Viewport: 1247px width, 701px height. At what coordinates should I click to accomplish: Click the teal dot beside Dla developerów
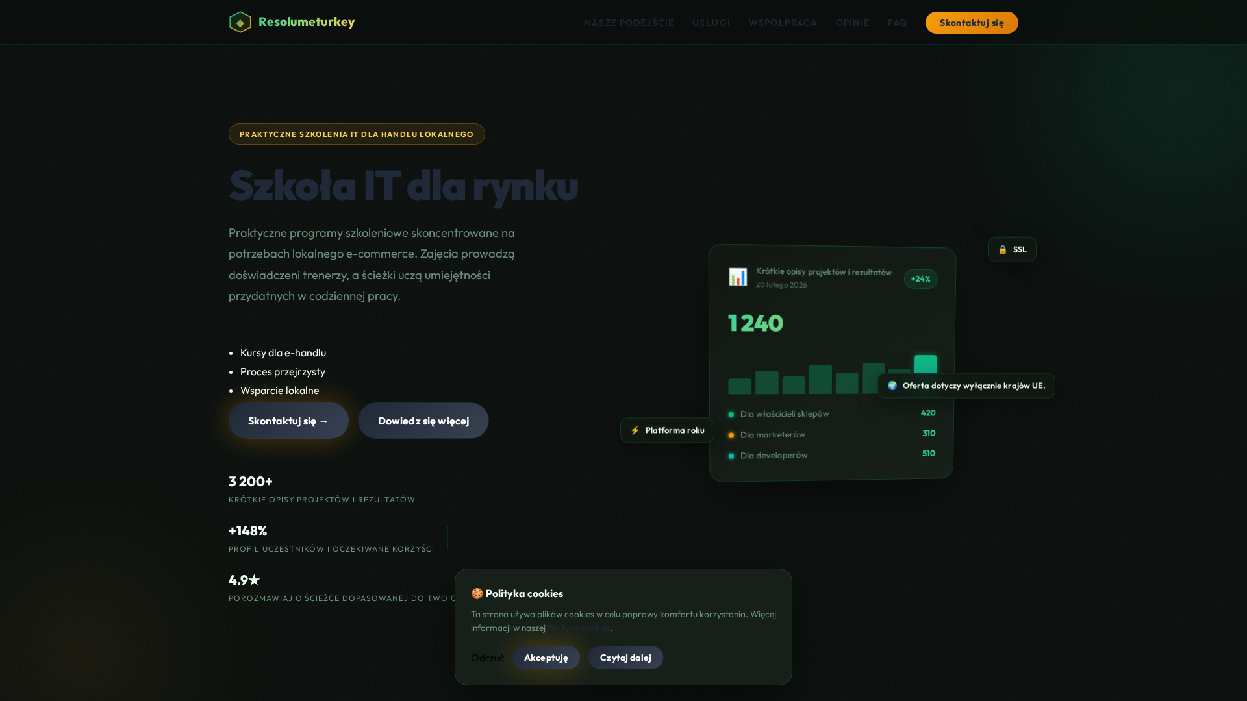pyautogui.click(x=731, y=456)
